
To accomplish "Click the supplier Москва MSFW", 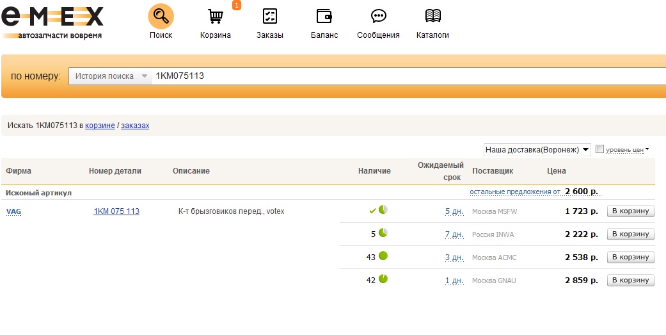I will (x=495, y=211).
